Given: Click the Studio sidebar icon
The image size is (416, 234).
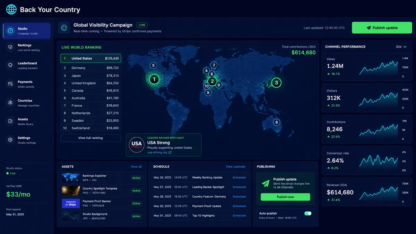Looking at the screenshot, I should (x=10, y=31).
